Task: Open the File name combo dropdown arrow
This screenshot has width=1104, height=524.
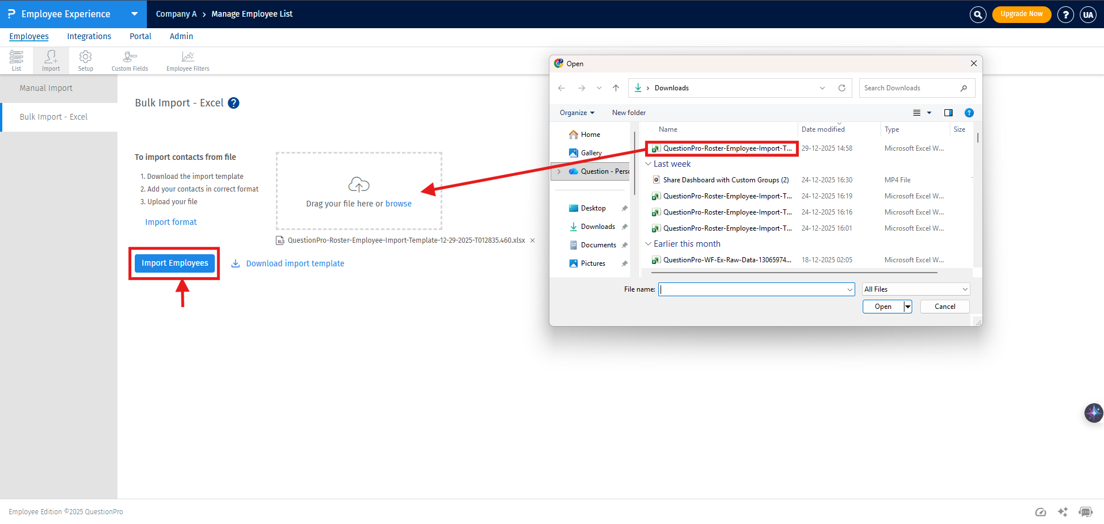Action: tap(850, 289)
